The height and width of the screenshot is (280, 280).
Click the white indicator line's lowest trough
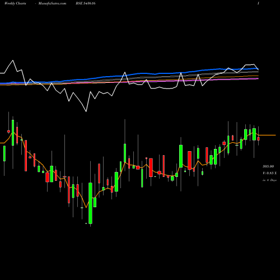86,111
